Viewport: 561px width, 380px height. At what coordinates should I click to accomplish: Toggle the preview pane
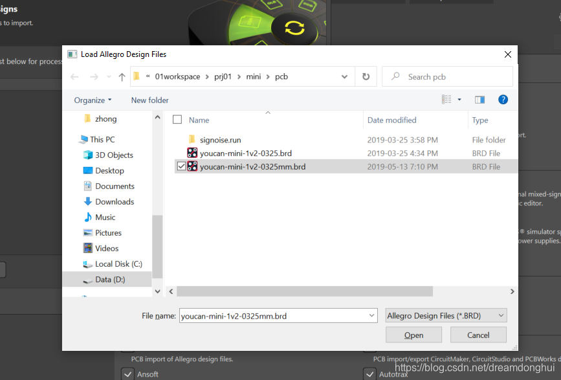pyautogui.click(x=479, y=100)
